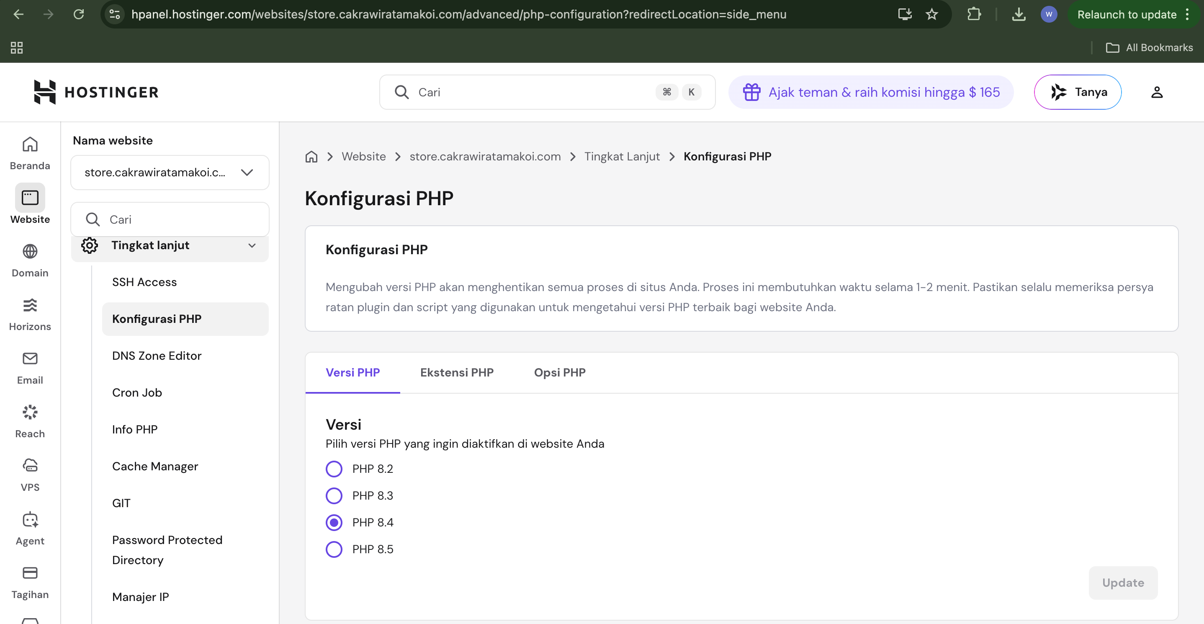This screenshot has height=624, width=1204.
Task: Open the All Bookmarks folder
Action: coord(1149,48)
